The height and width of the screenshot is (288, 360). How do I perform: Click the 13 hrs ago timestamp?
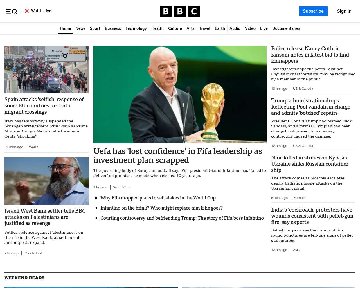coord(279,89)
